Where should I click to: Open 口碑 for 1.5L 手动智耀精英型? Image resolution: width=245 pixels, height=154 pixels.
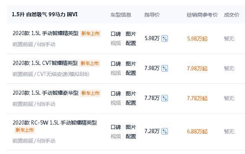[116, 34]
